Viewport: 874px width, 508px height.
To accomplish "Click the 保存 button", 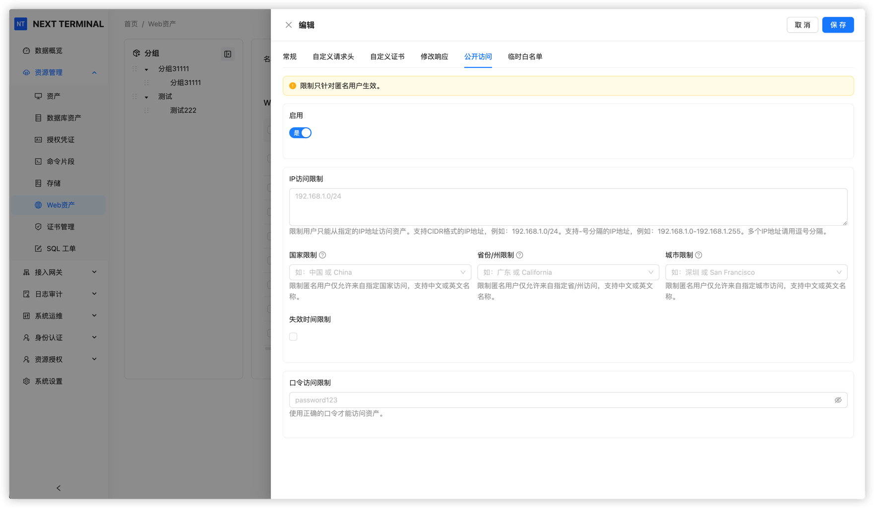I will point(838,25).
